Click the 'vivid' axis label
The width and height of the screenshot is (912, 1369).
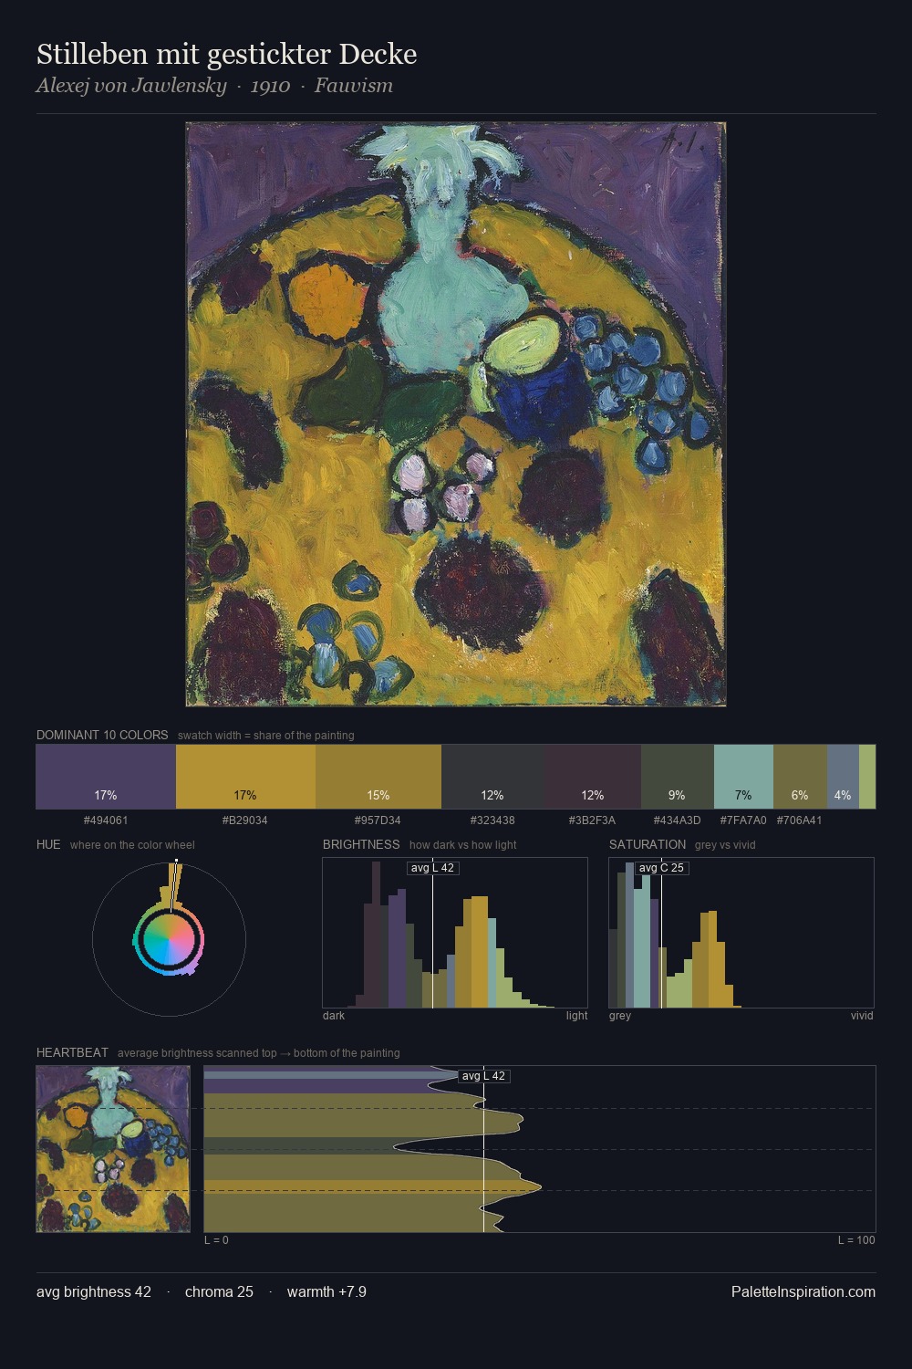coord(862,1016)
